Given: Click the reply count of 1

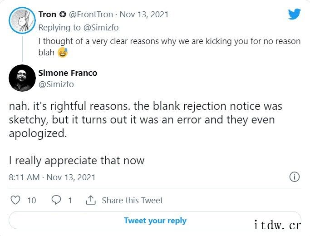Looking at the screenshot, I should point(70,201).
